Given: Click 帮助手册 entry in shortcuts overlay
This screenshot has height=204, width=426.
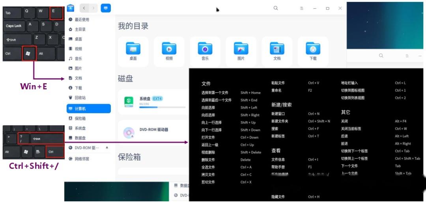Looking at the screenshot, I should [x=278, y=167].
